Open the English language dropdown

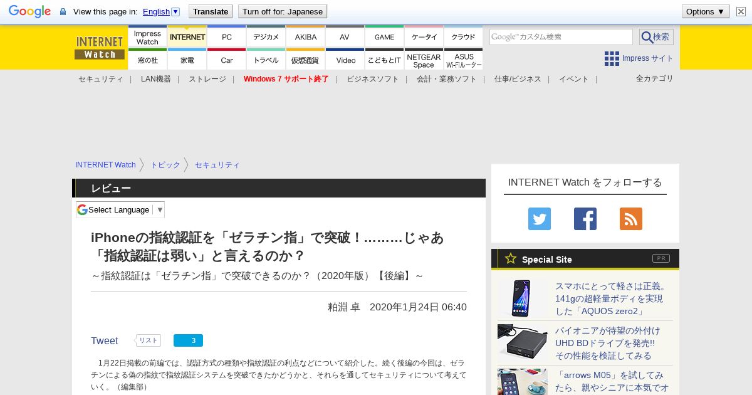[x=161, y=11]
